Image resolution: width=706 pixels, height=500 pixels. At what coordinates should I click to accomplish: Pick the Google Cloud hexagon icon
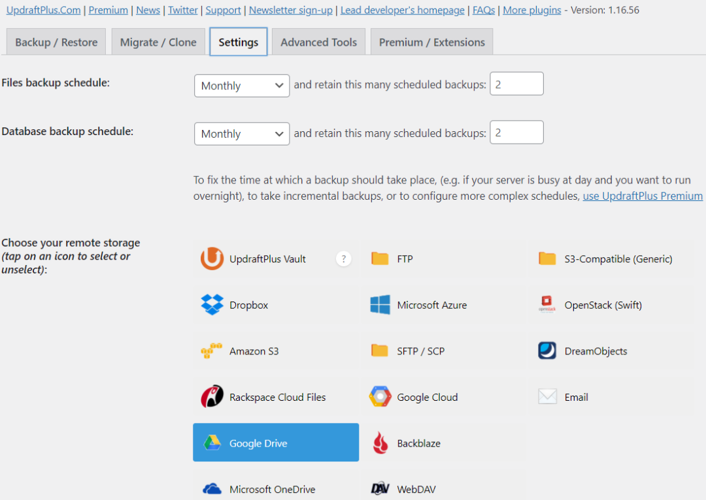coord(380,397)
